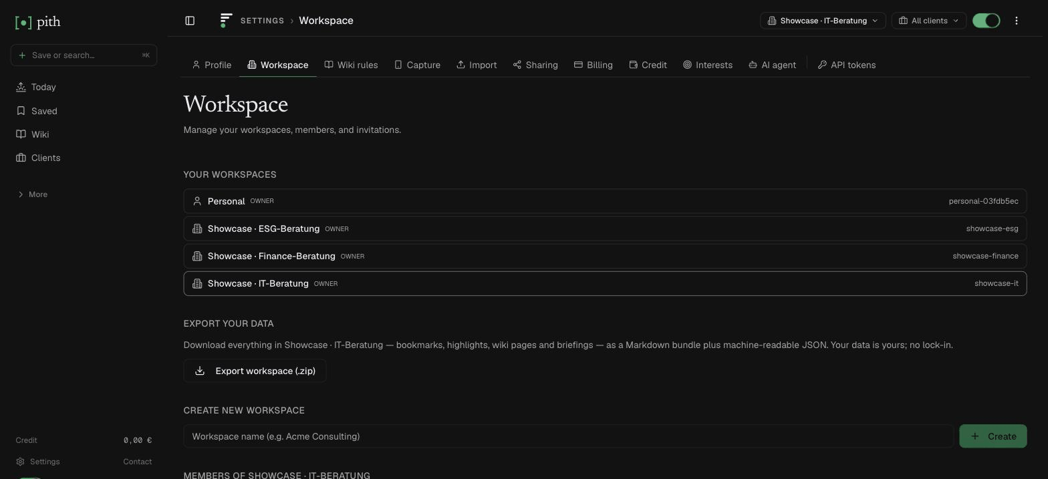Select the Workspace tab

[278, 65]
